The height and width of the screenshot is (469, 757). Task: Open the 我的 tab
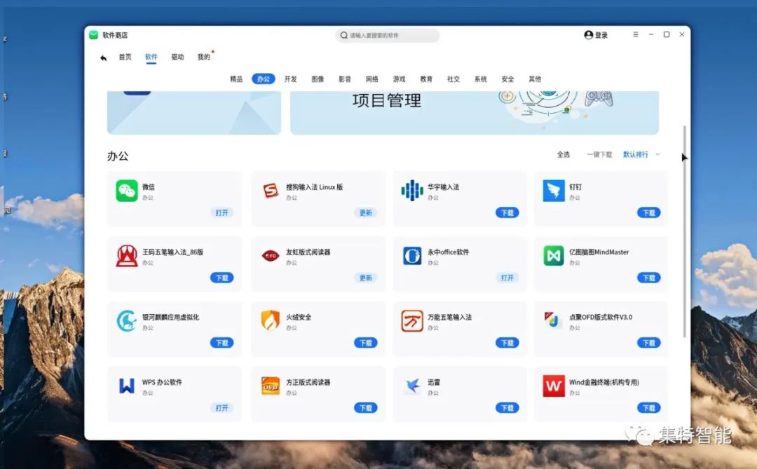pyautogui.click(x=204, y=57)
